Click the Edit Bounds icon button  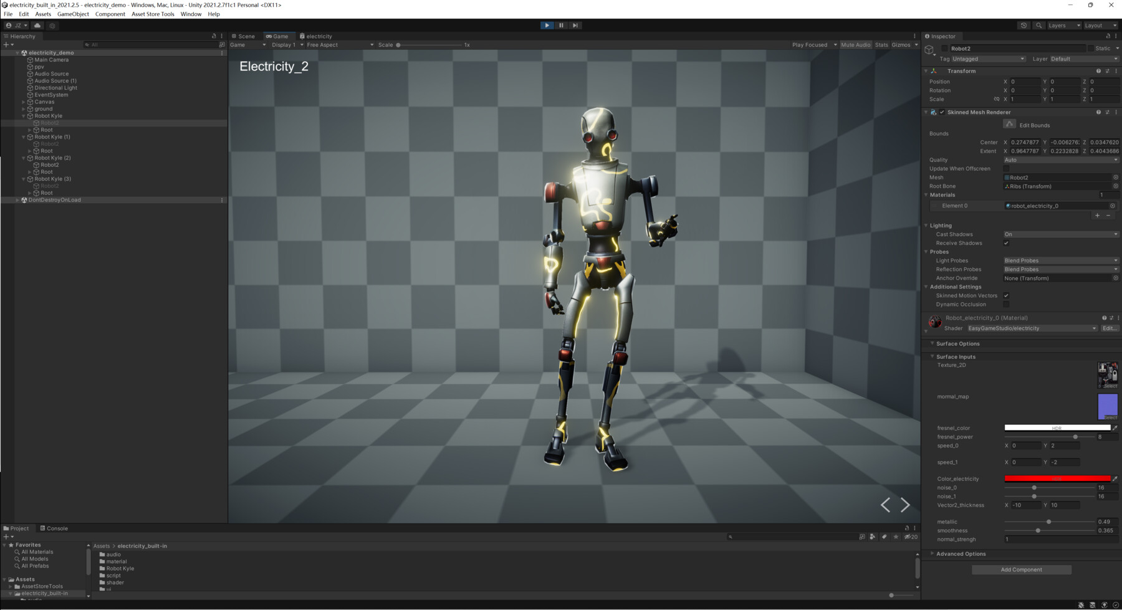point(1009,125)
